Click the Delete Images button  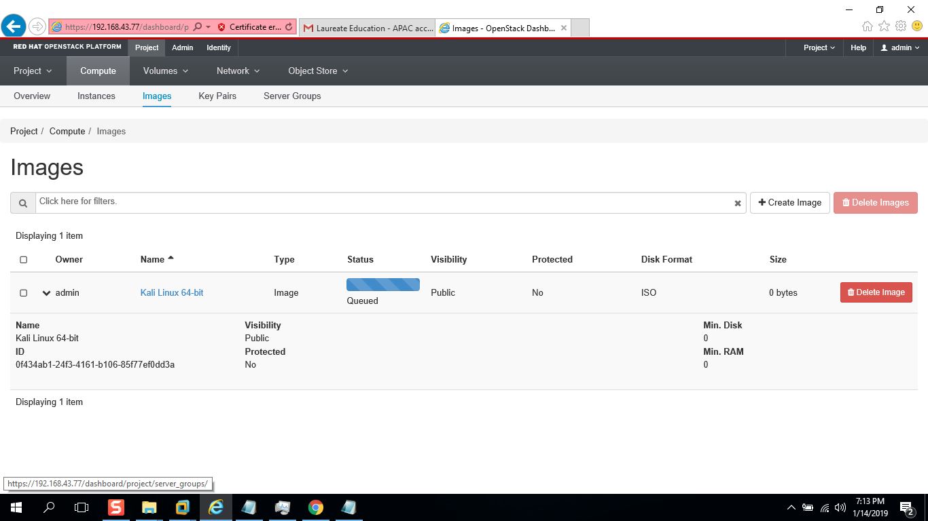[x=876, y=203]
